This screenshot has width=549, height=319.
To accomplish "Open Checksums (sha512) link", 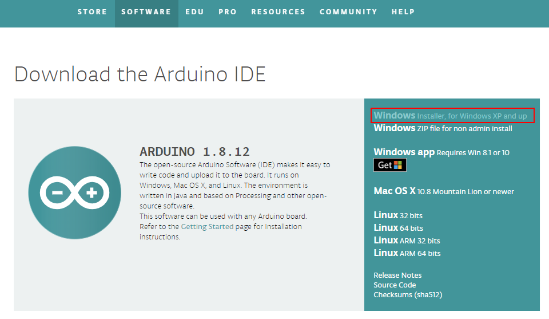I will tap(408, 295).
